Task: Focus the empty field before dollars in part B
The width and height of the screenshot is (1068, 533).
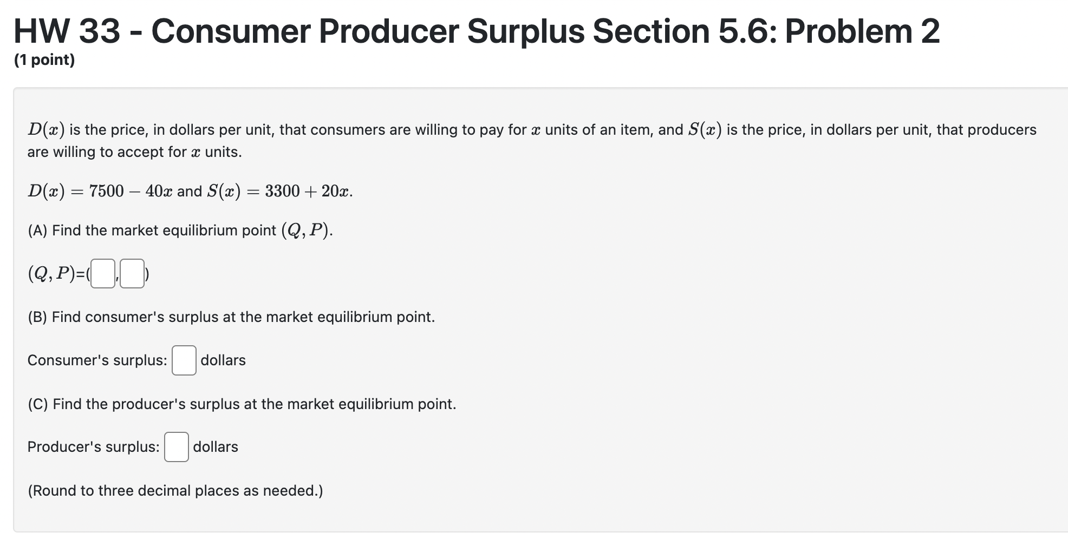Action: (x=184, y=359)
